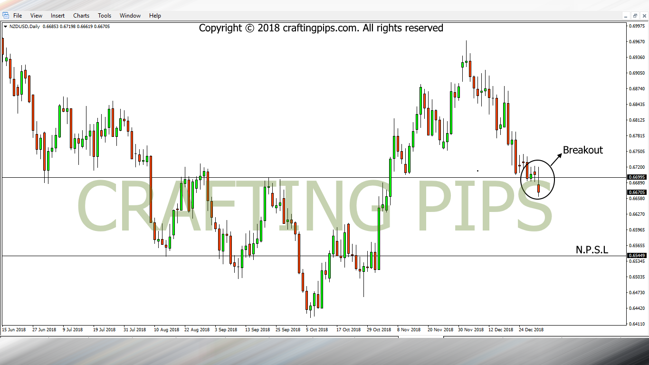Click the 0.69975 price scale label
649x365 pixels.
point(636,26)
